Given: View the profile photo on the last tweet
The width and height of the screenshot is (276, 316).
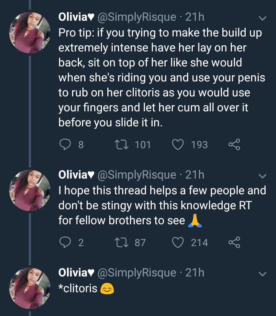Looking at the screenshot, I should [x=30, y=287].
